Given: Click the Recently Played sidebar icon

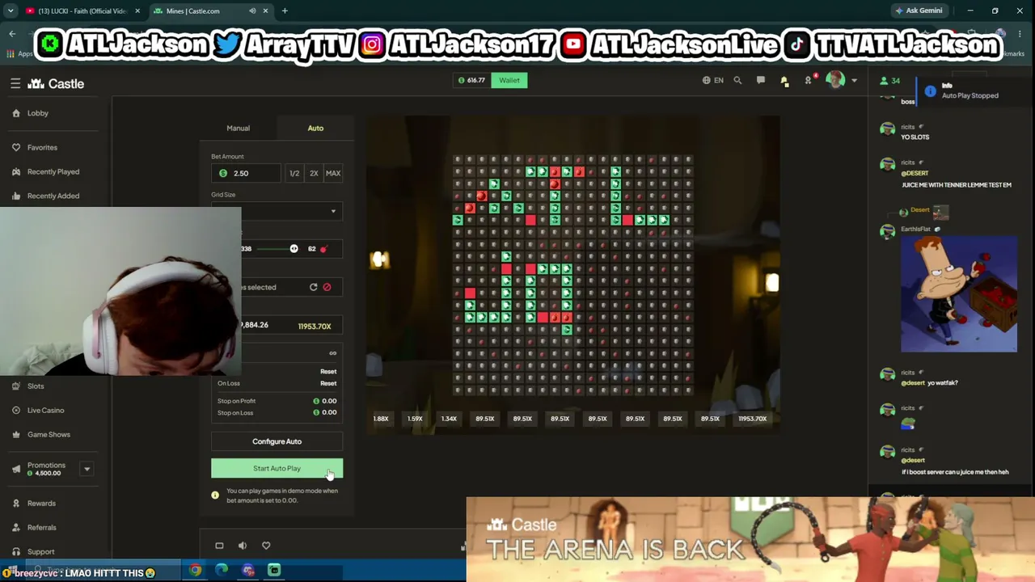Looking at the screenshot, I should click(16, 171).
